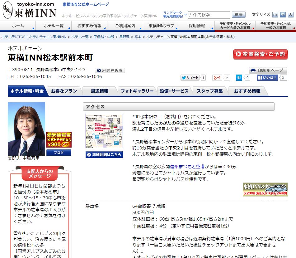The width and height of the screenshot is (296, 258).
Task: Switch to the 周辺情報 tab
Action: pyautogui.click(x=100, y=91)
